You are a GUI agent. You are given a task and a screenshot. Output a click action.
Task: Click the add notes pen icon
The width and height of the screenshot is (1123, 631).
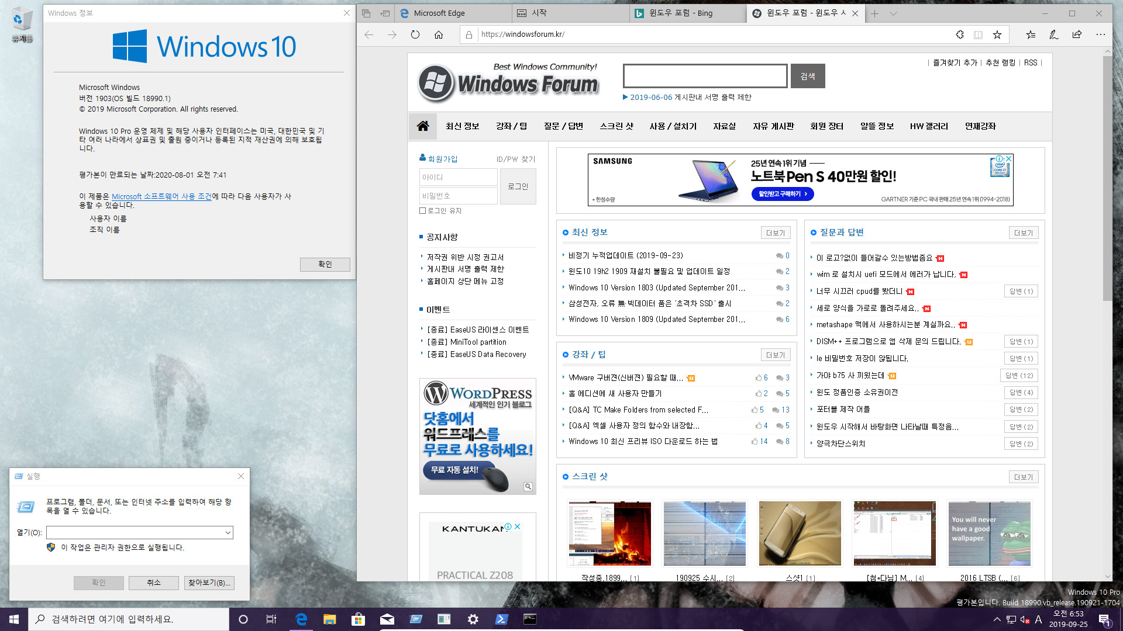(1053, 34)
